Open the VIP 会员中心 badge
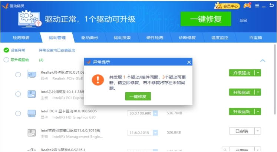 point(227,6)
